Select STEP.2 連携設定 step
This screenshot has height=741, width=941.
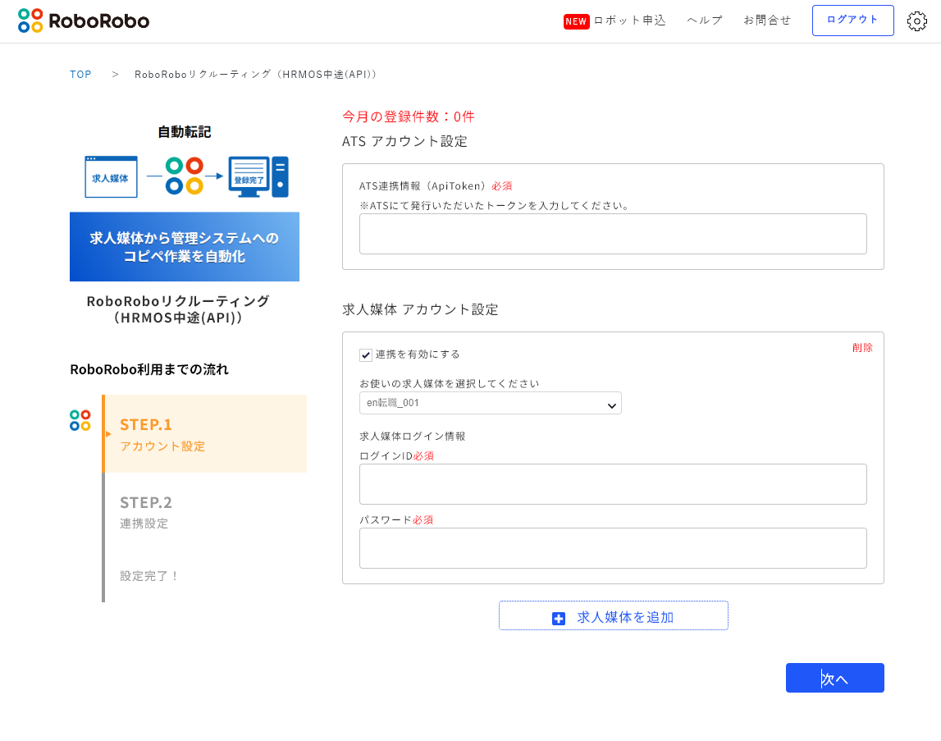pyautogui.click(x=146, y=511)
